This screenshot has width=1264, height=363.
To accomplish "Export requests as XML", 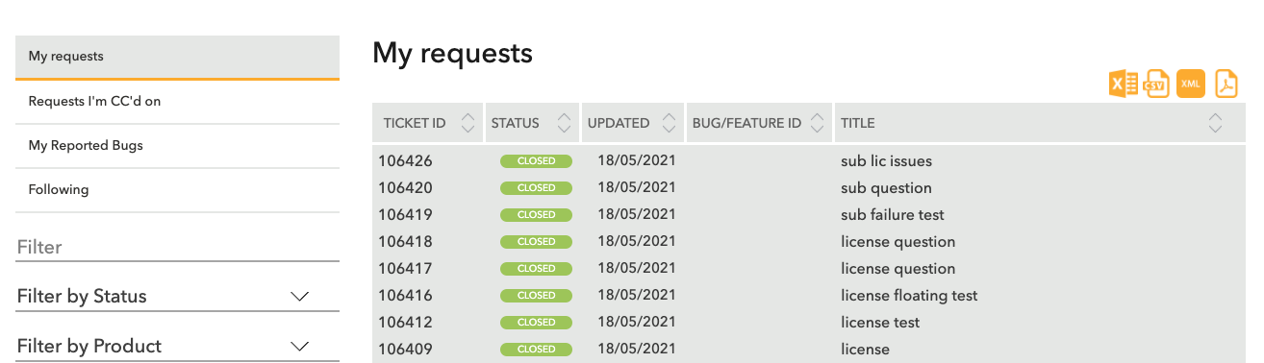I will click(x=1191, y=85).
